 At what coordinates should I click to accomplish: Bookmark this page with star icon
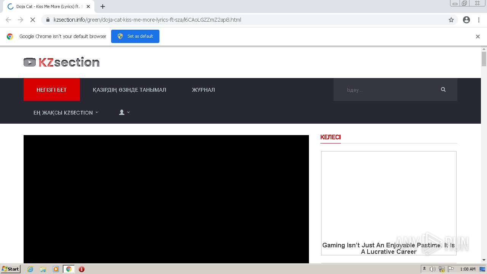[x=451, y=20]
